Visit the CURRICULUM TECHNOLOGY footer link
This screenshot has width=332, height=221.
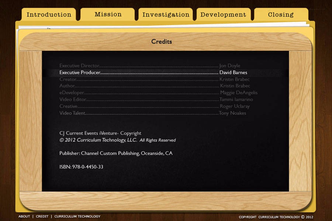(77, 217)
